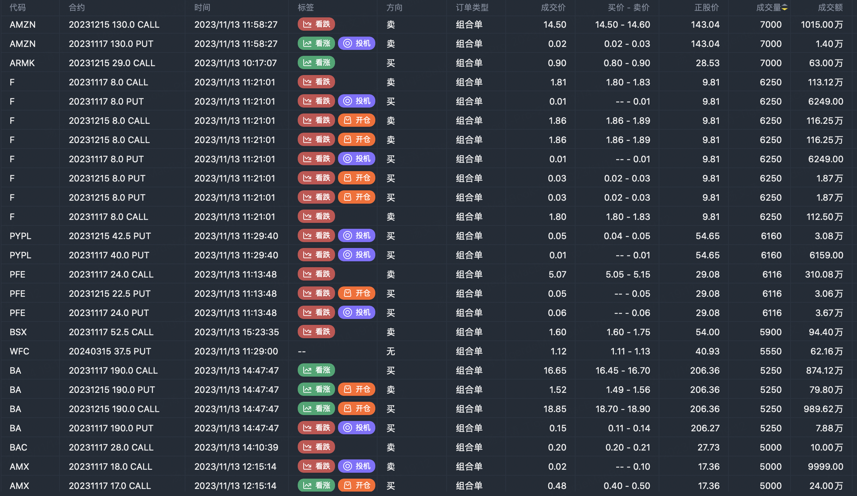Image resolution: width=857 pixels, height=496 pixels.
Task: Click the stock price 28.53
Action: 708,63
